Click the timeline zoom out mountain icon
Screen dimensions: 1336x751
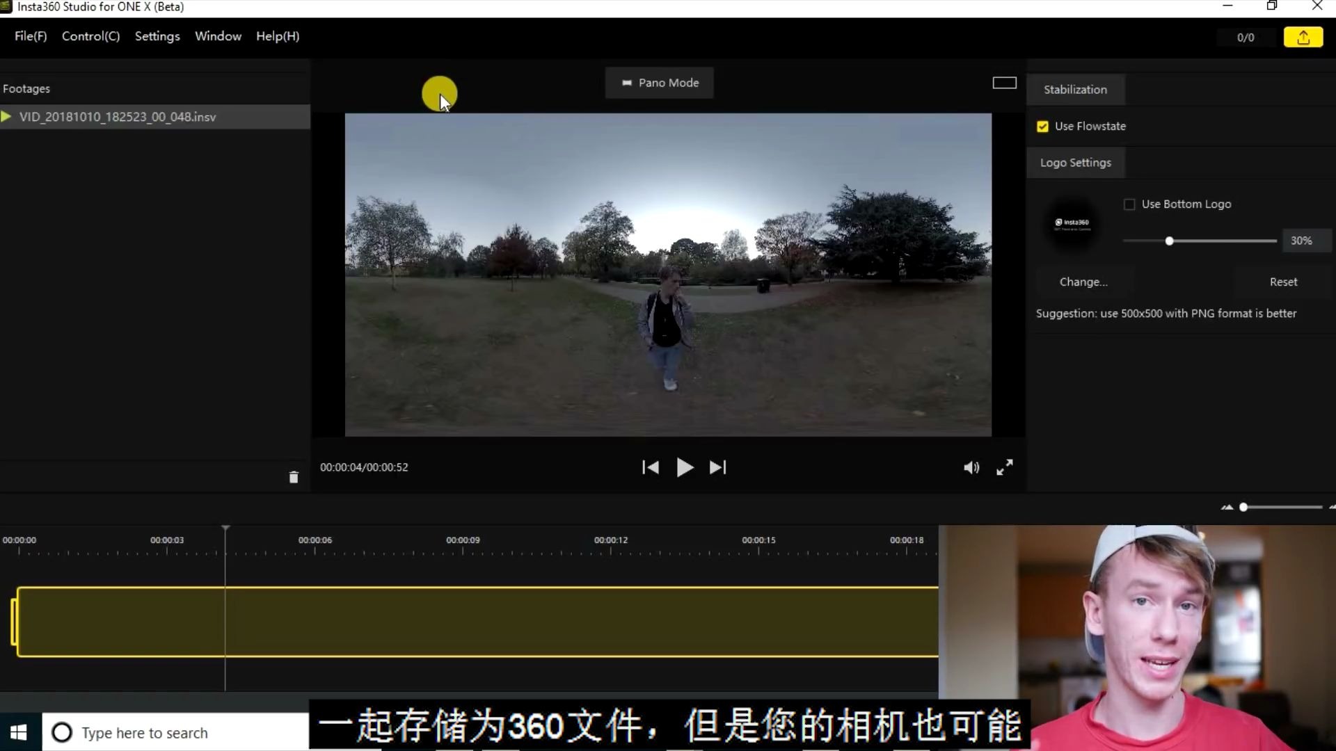1227,507
